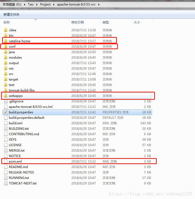Select the RUNNING.txt file icon

coord(6,178)
